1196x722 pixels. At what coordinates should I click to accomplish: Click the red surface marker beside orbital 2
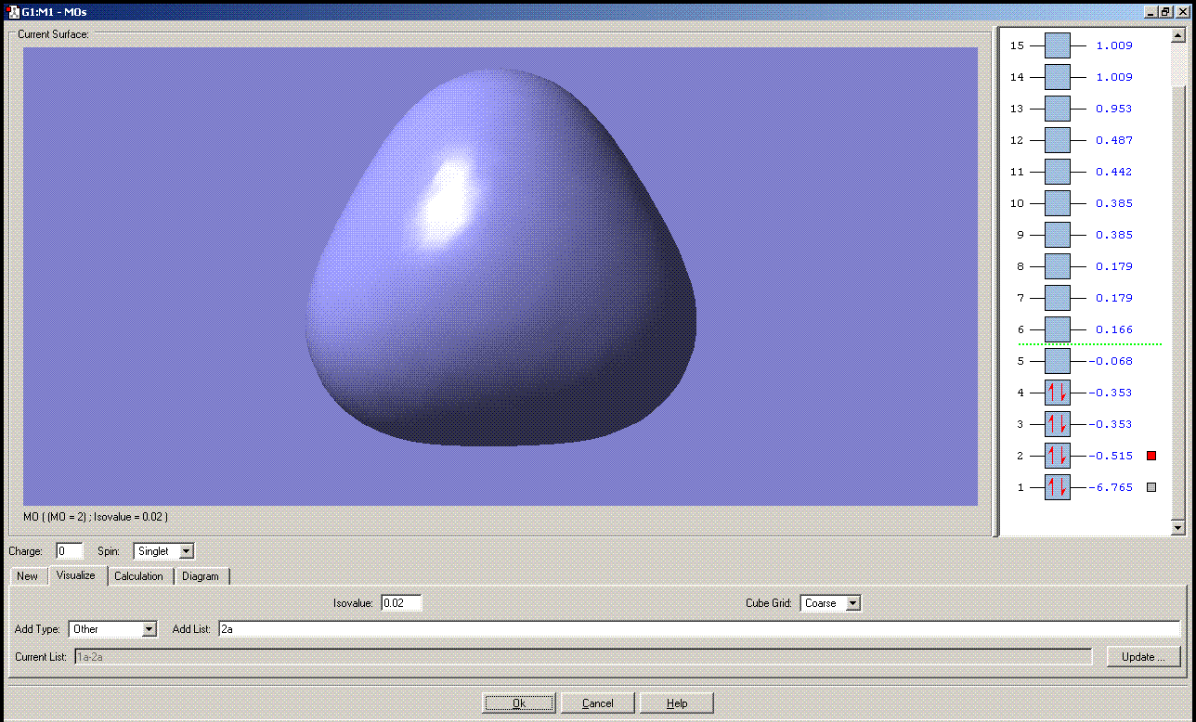point(1151,456)
